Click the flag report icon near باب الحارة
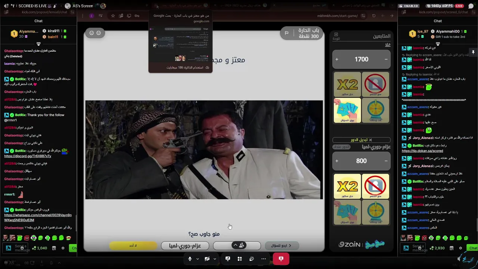This screenshot has height=269, width=478. [286, 33]
